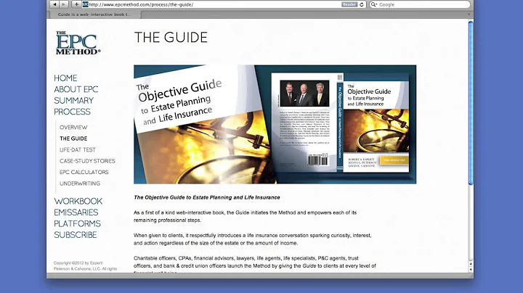
Task: Click the copyright notice text
Action: point(86,265)
